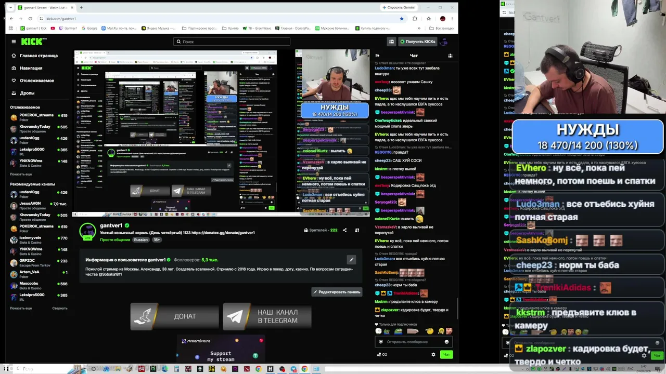Click the share stream icon
The height and width of the screenshot is (374, 666).
pyautogui.click(x=344, y=230)
